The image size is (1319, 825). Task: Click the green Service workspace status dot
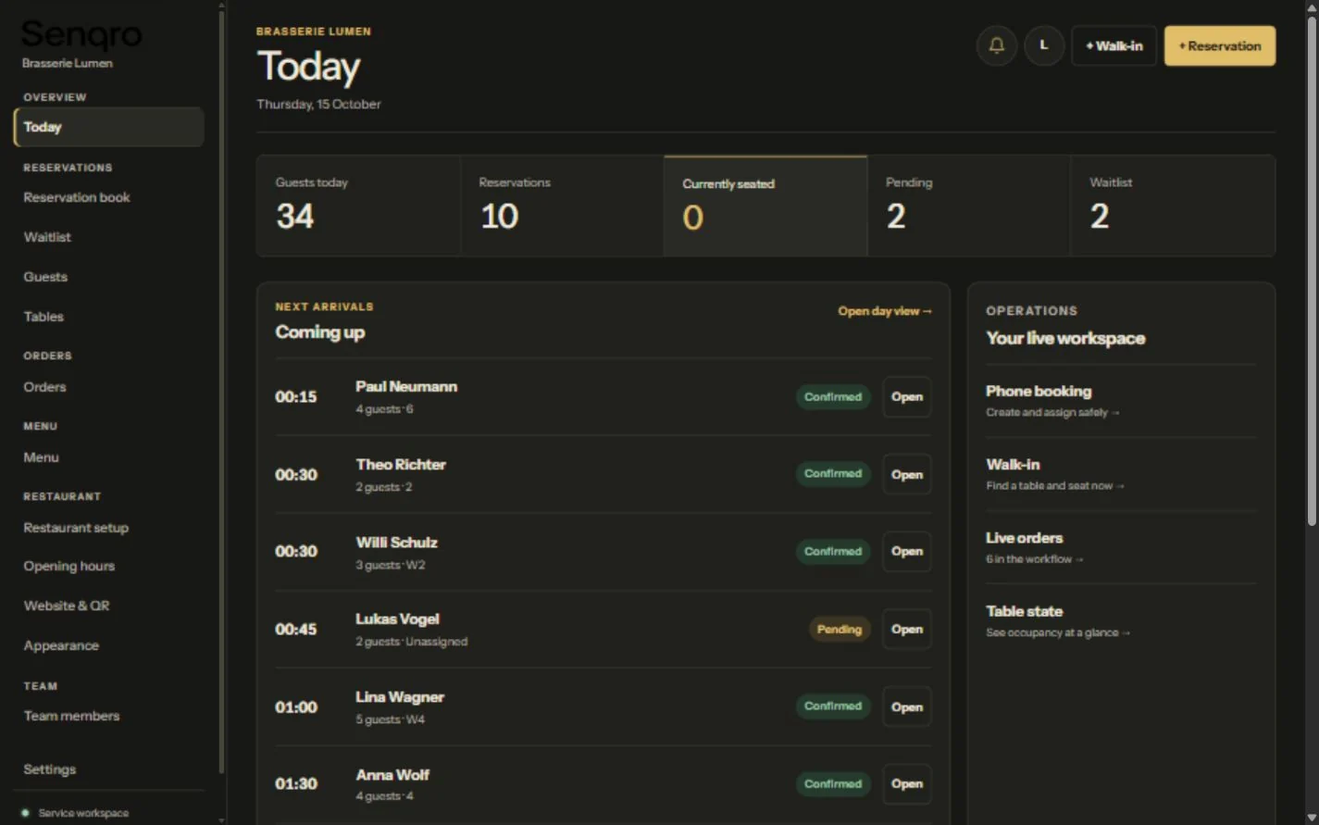coord(25,813)
